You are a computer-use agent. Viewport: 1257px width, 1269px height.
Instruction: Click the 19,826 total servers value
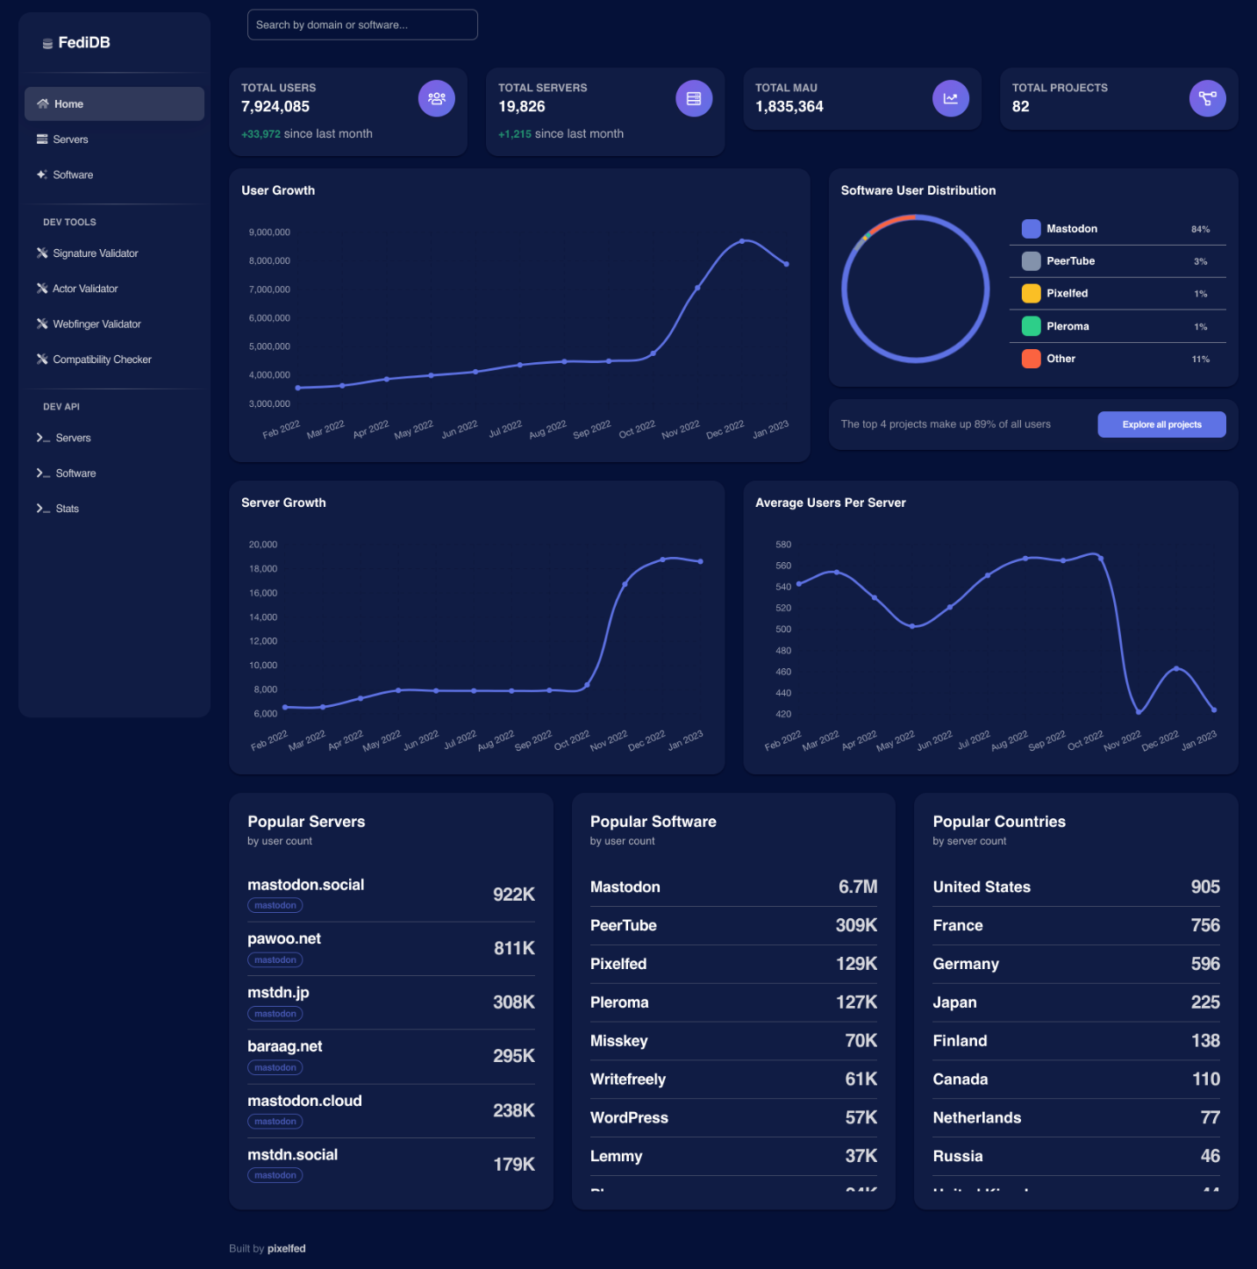point(522,107)
